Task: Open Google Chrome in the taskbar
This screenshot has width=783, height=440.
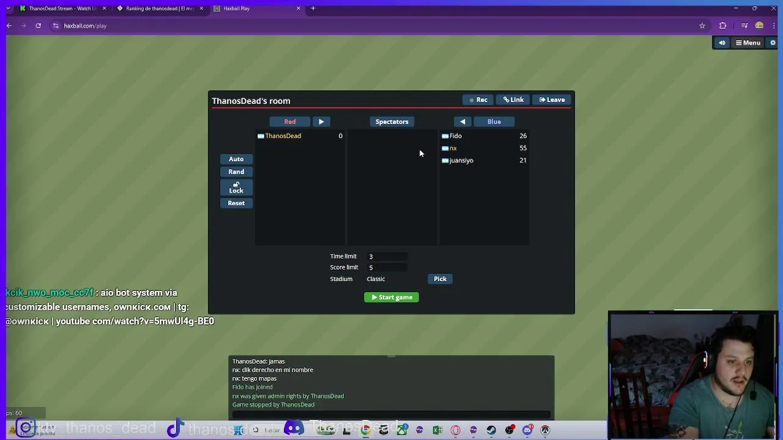Action: [365, 430]
